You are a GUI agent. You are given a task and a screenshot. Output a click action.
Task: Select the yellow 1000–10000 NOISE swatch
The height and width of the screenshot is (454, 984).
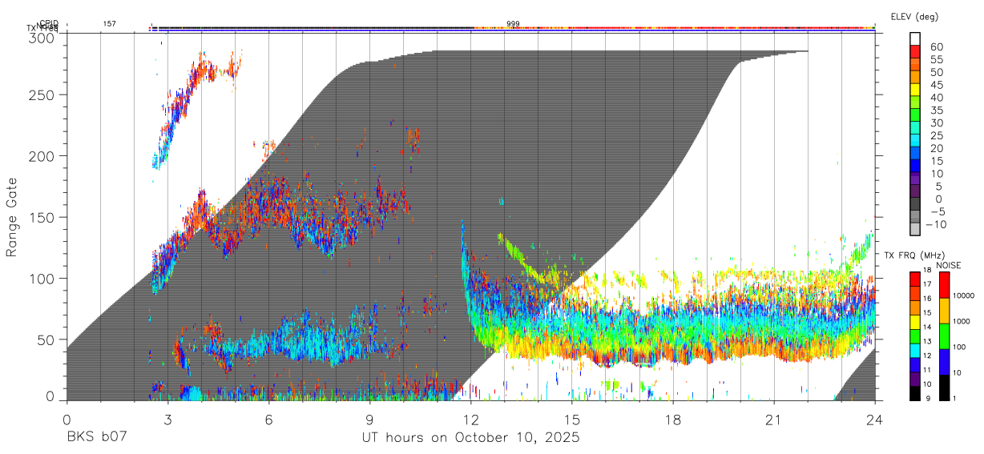[944, 310]
